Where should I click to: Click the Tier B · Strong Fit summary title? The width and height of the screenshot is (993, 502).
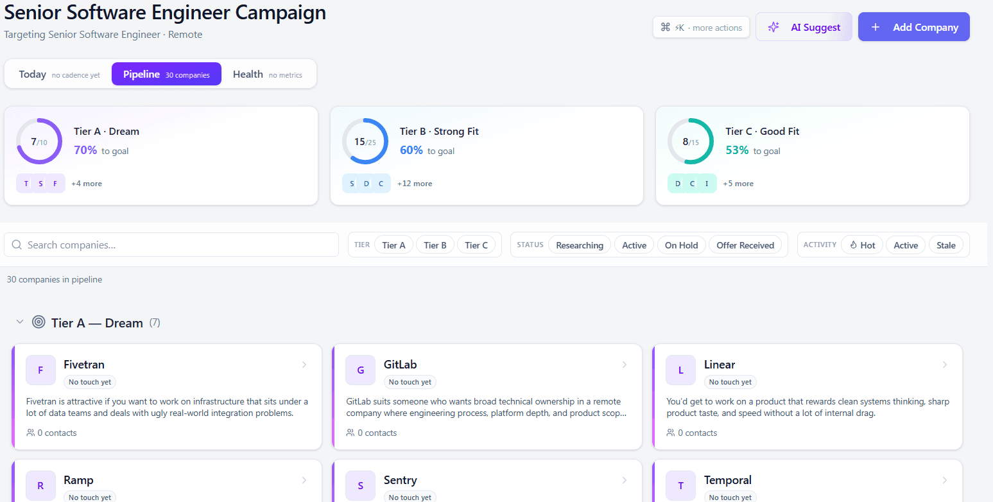point(439,132)
